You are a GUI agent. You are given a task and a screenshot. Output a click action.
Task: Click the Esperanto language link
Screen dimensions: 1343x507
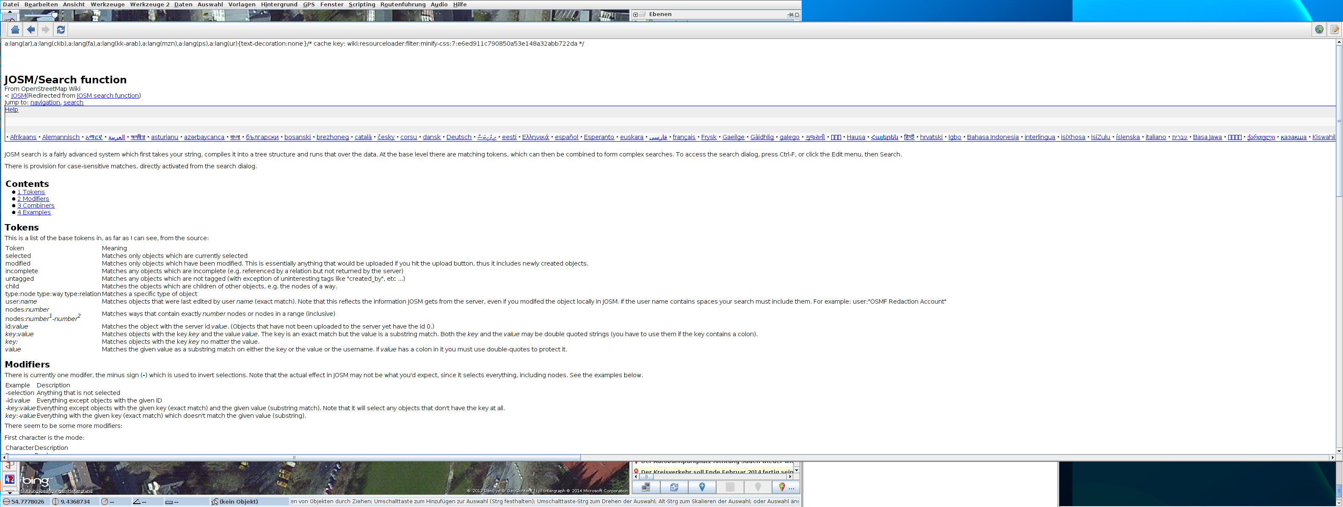click(599, 137)
